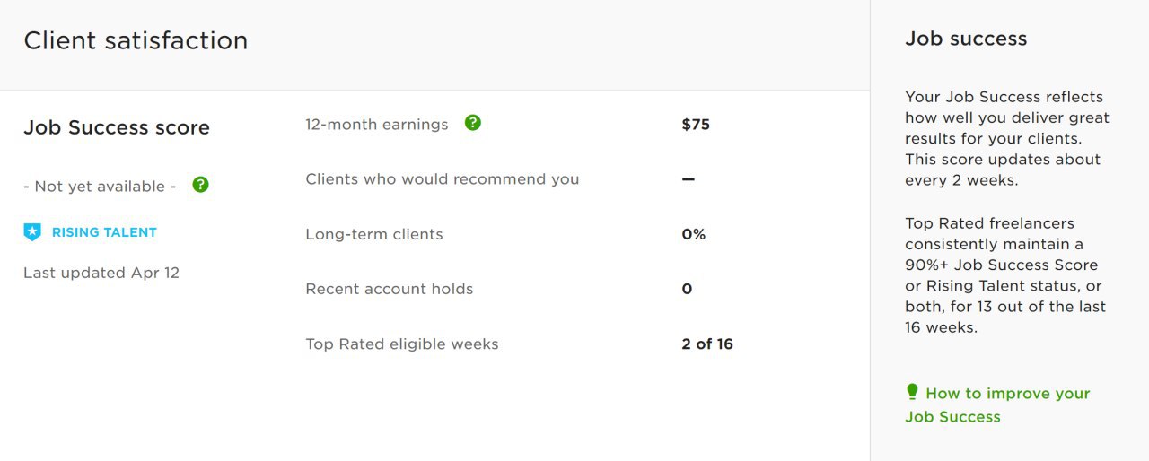Click help icon beside Not yet available
This screenshot has height=461, width=1149.
pos(201,185)
